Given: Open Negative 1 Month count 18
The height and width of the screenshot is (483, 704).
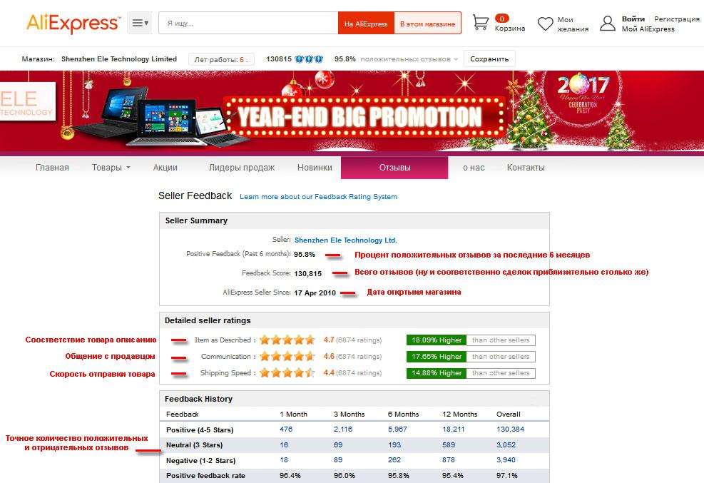Looking at the screenshot, I should [284, 460].
